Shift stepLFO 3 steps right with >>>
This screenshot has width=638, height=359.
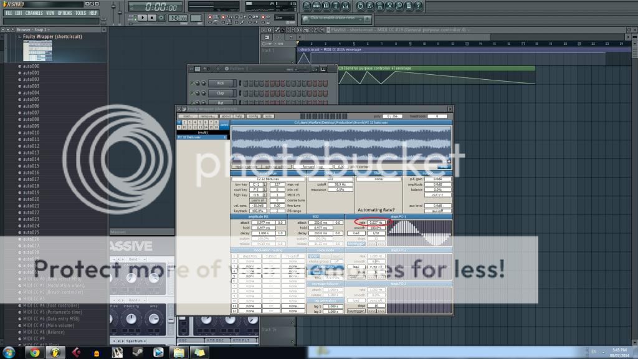click(381, 311)
